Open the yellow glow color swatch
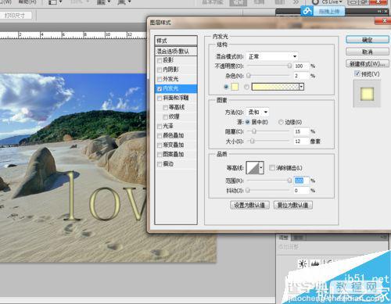The height and width of the screenshot is (304, 391). tap(235, 87)
